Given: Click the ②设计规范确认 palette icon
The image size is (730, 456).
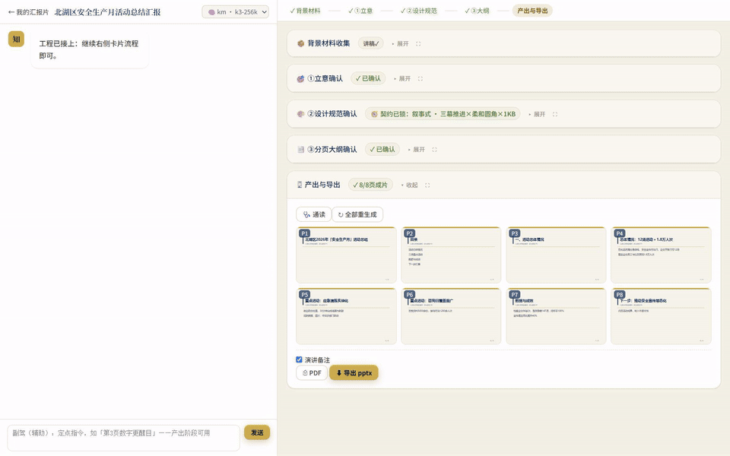Looking at the screenshot, I should 301,114.
